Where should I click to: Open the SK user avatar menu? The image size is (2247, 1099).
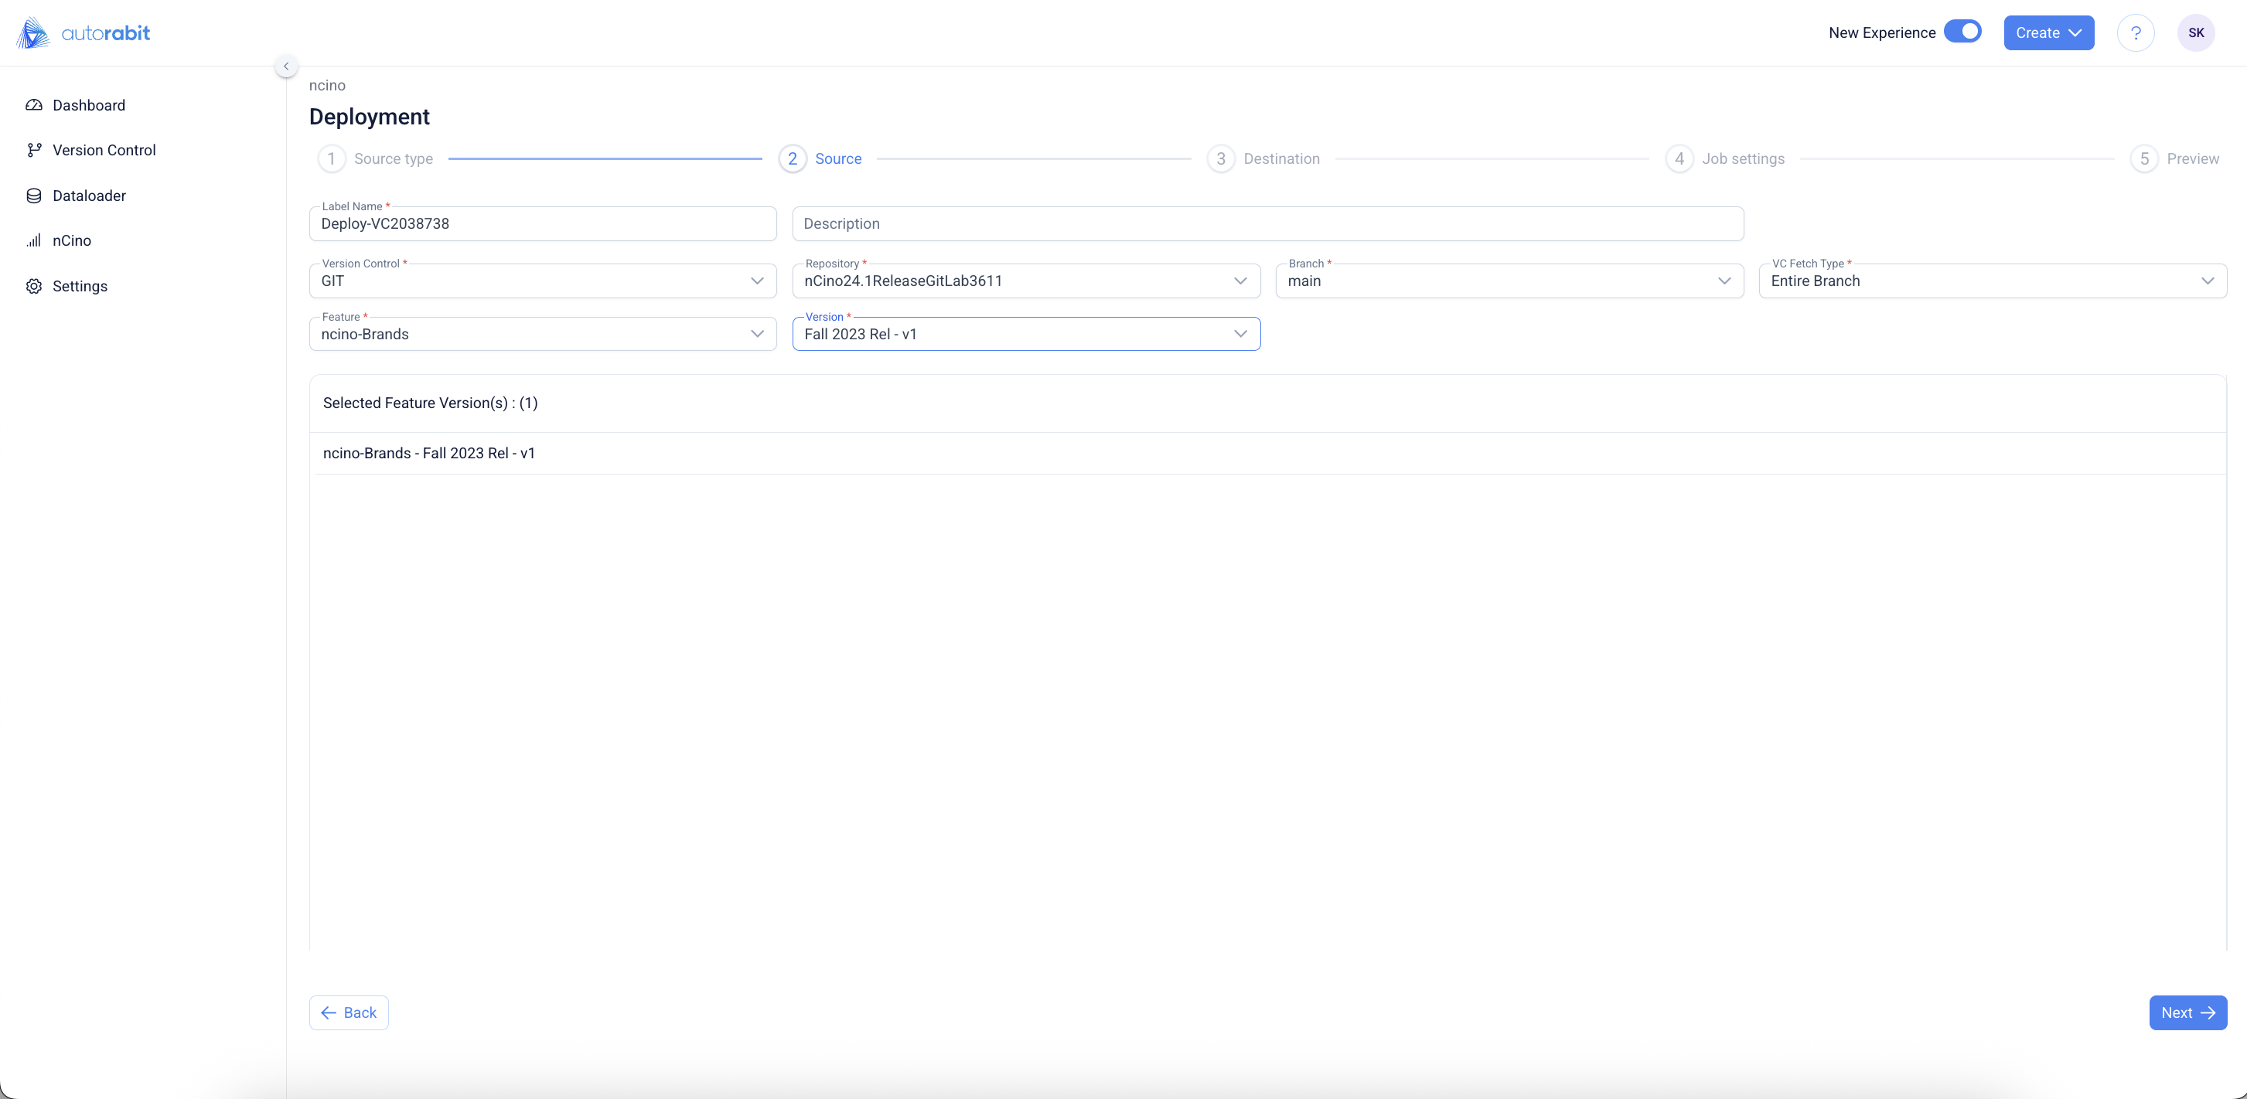tap(2195, 33)
